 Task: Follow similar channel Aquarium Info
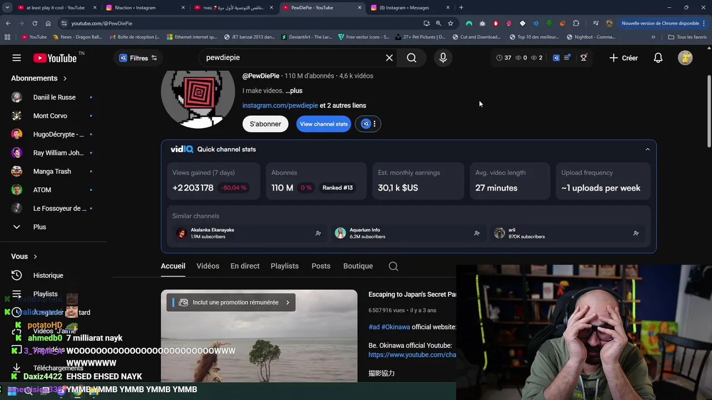click(x=477, y=233)
